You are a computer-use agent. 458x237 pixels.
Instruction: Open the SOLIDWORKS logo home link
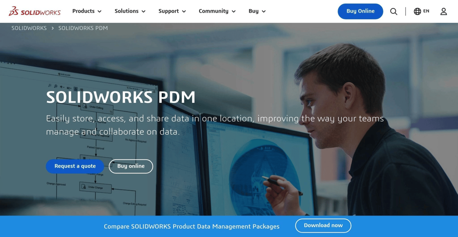35,11
